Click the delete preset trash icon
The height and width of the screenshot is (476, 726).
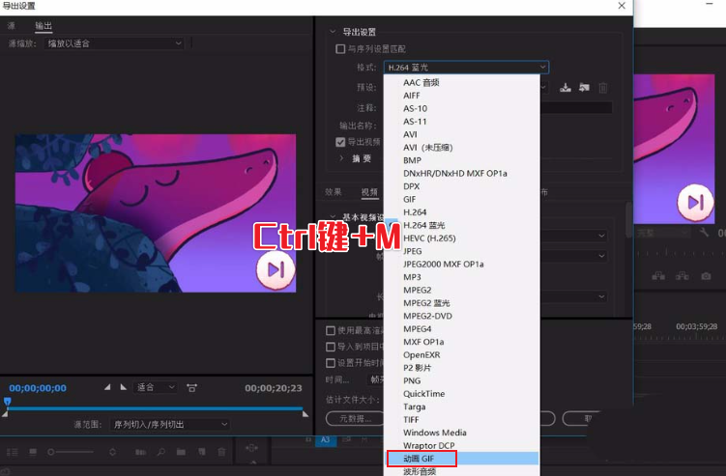tap(603, 88)
